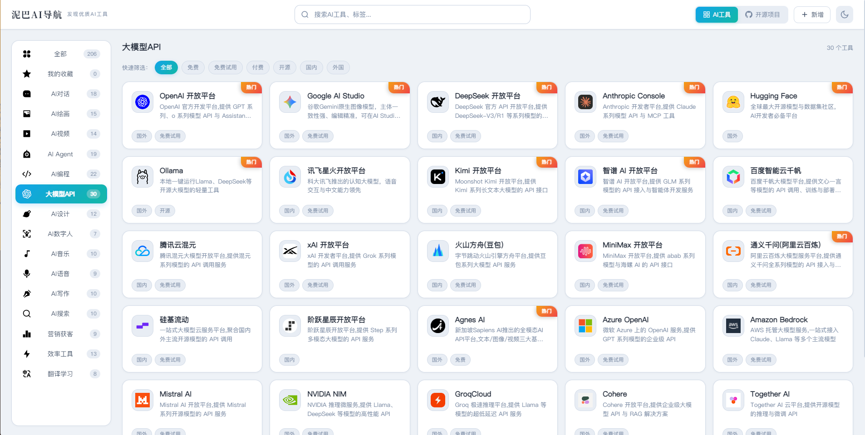Filter tools by 开源 chip

[285, 68]
